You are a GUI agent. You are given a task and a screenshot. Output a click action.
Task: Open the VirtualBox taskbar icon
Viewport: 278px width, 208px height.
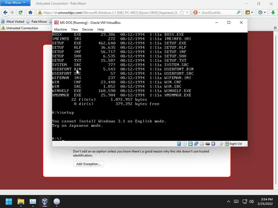(x=45, y=201)
